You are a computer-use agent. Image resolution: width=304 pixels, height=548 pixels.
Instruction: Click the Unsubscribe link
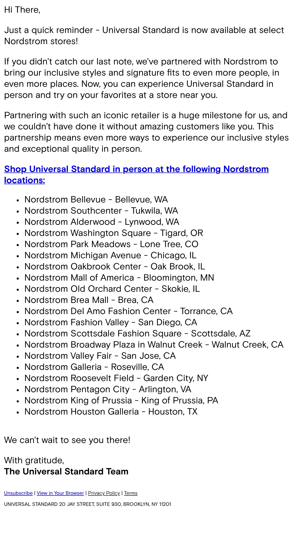coord(18,493)
